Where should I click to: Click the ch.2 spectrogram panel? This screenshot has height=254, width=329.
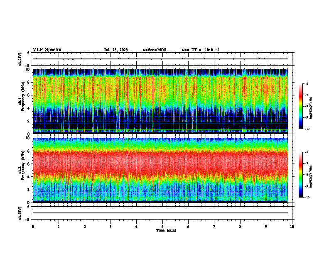[x=160, y=170]
